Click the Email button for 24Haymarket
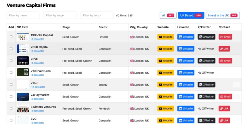 (225, 96)
